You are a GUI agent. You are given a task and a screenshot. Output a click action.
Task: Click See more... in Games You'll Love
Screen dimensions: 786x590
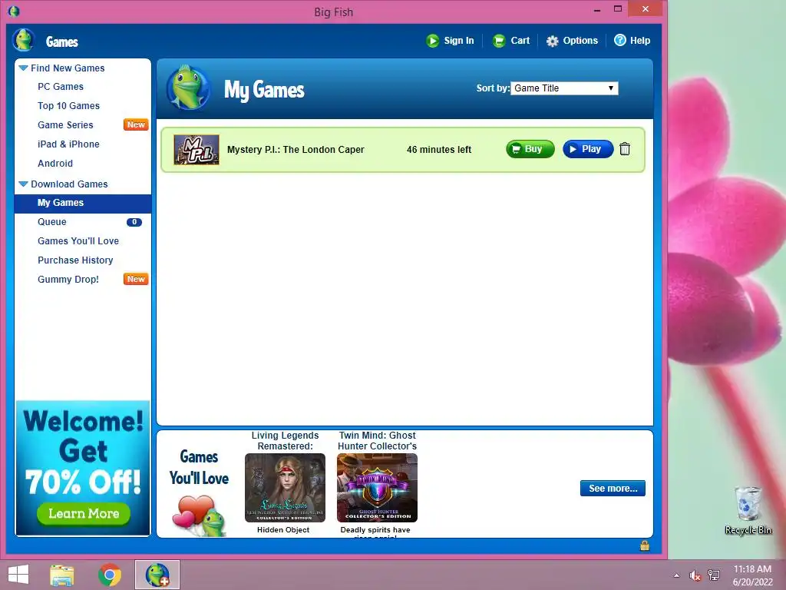tap(613, 488)
